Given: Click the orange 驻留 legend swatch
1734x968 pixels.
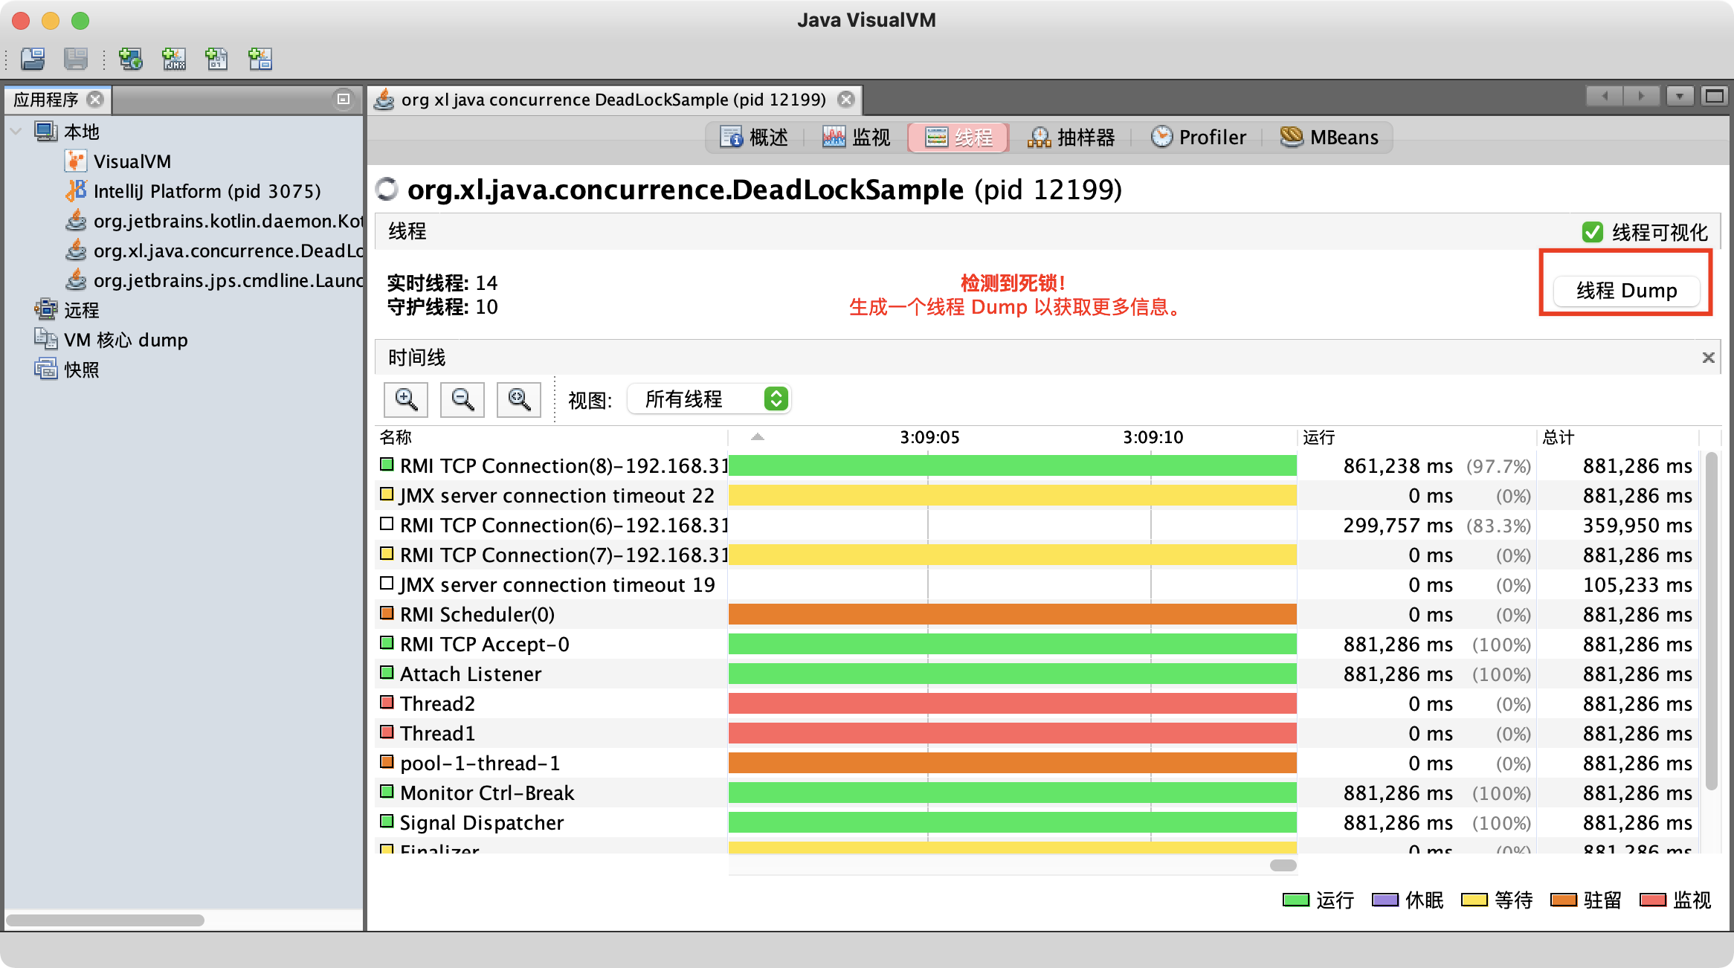Looking at the screenshot, I should tap(1563, 900).
